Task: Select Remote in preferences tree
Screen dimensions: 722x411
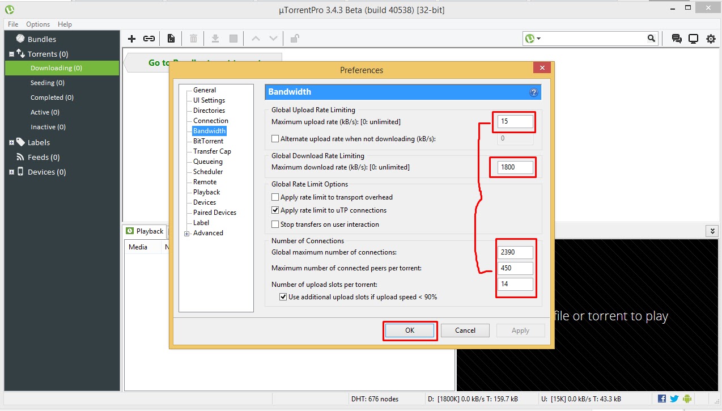Action: click(x=205, y=182)
